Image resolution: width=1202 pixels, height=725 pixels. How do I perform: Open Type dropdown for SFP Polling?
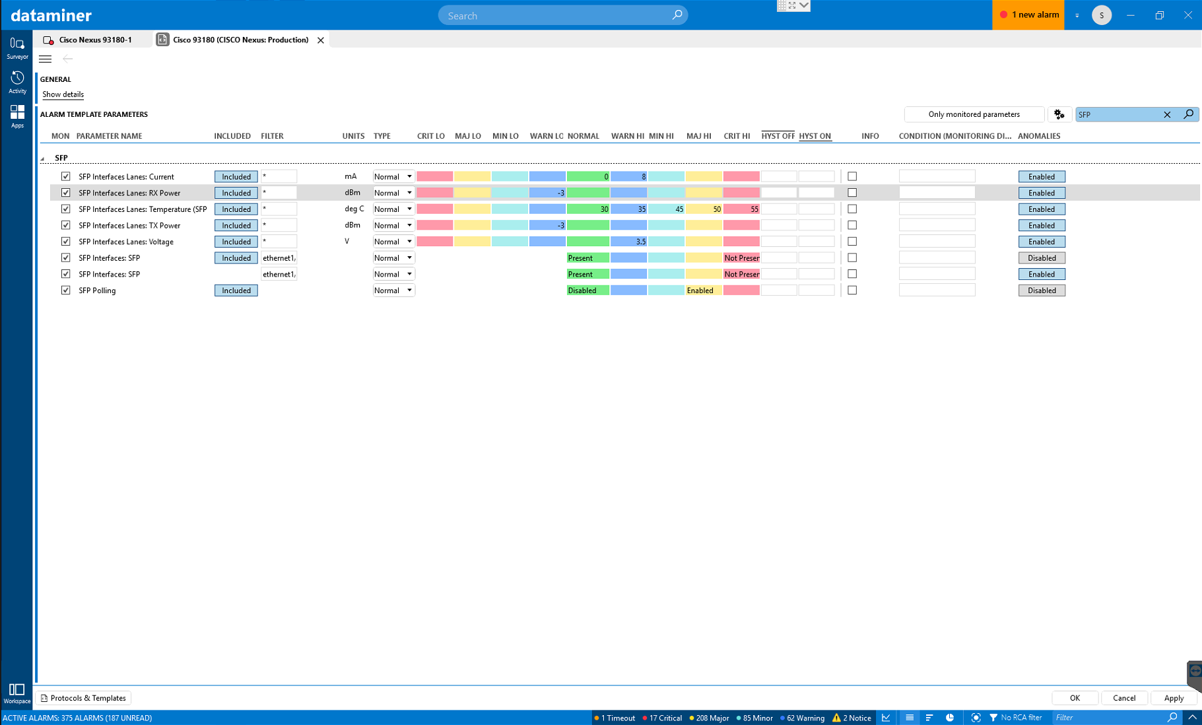tap(393, 291)
